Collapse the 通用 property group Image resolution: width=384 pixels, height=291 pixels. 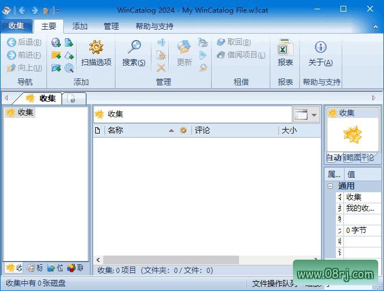331,186
